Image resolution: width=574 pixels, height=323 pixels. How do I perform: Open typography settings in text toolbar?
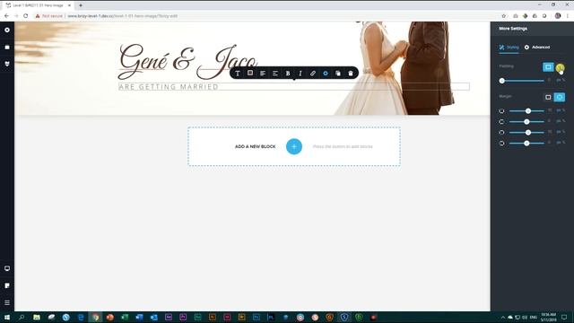coord(238,74)
